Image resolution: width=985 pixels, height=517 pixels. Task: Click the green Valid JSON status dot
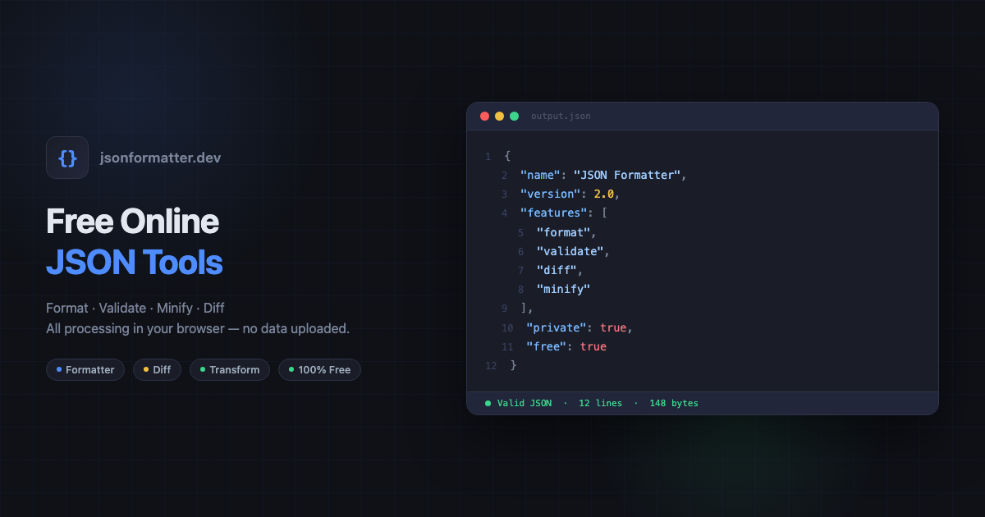click(x=488, y=403)
